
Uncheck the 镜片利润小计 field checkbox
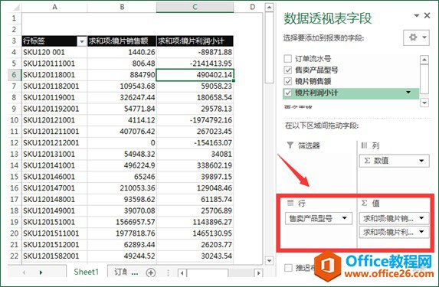(288, 93)
